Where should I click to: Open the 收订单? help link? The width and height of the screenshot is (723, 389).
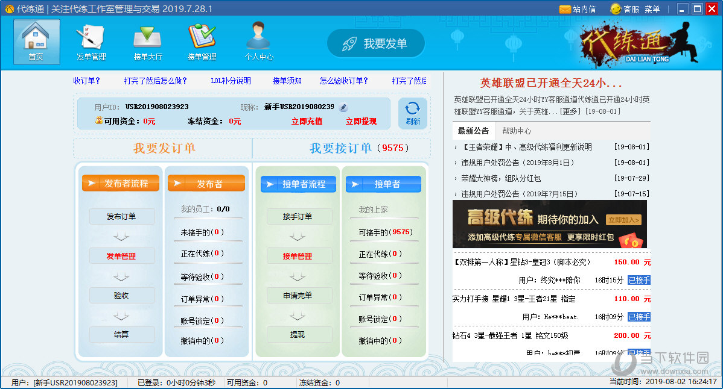(87, 81)
